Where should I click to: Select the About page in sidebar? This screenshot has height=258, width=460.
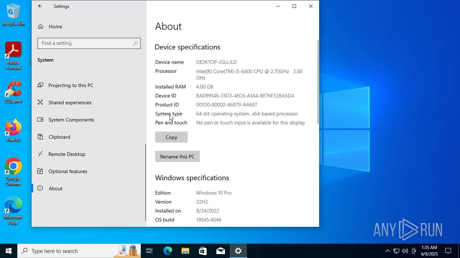pos(89,188)
